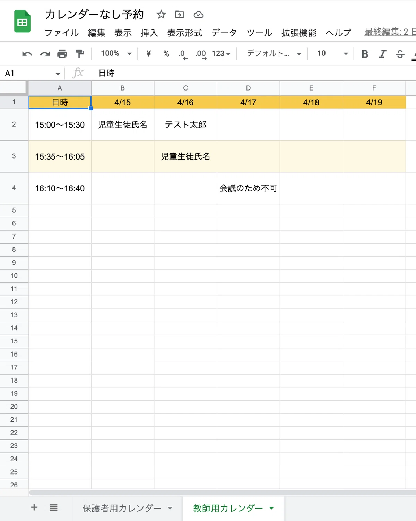Click the move to folder icon
416x521 pixels.
180,15
